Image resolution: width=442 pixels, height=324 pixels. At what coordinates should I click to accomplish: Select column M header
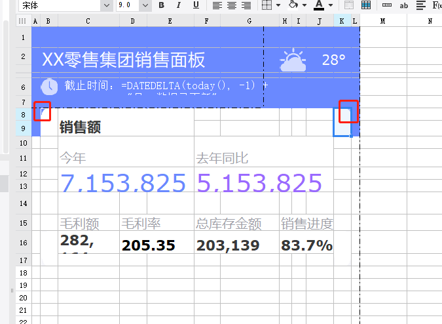pos(383,21)
